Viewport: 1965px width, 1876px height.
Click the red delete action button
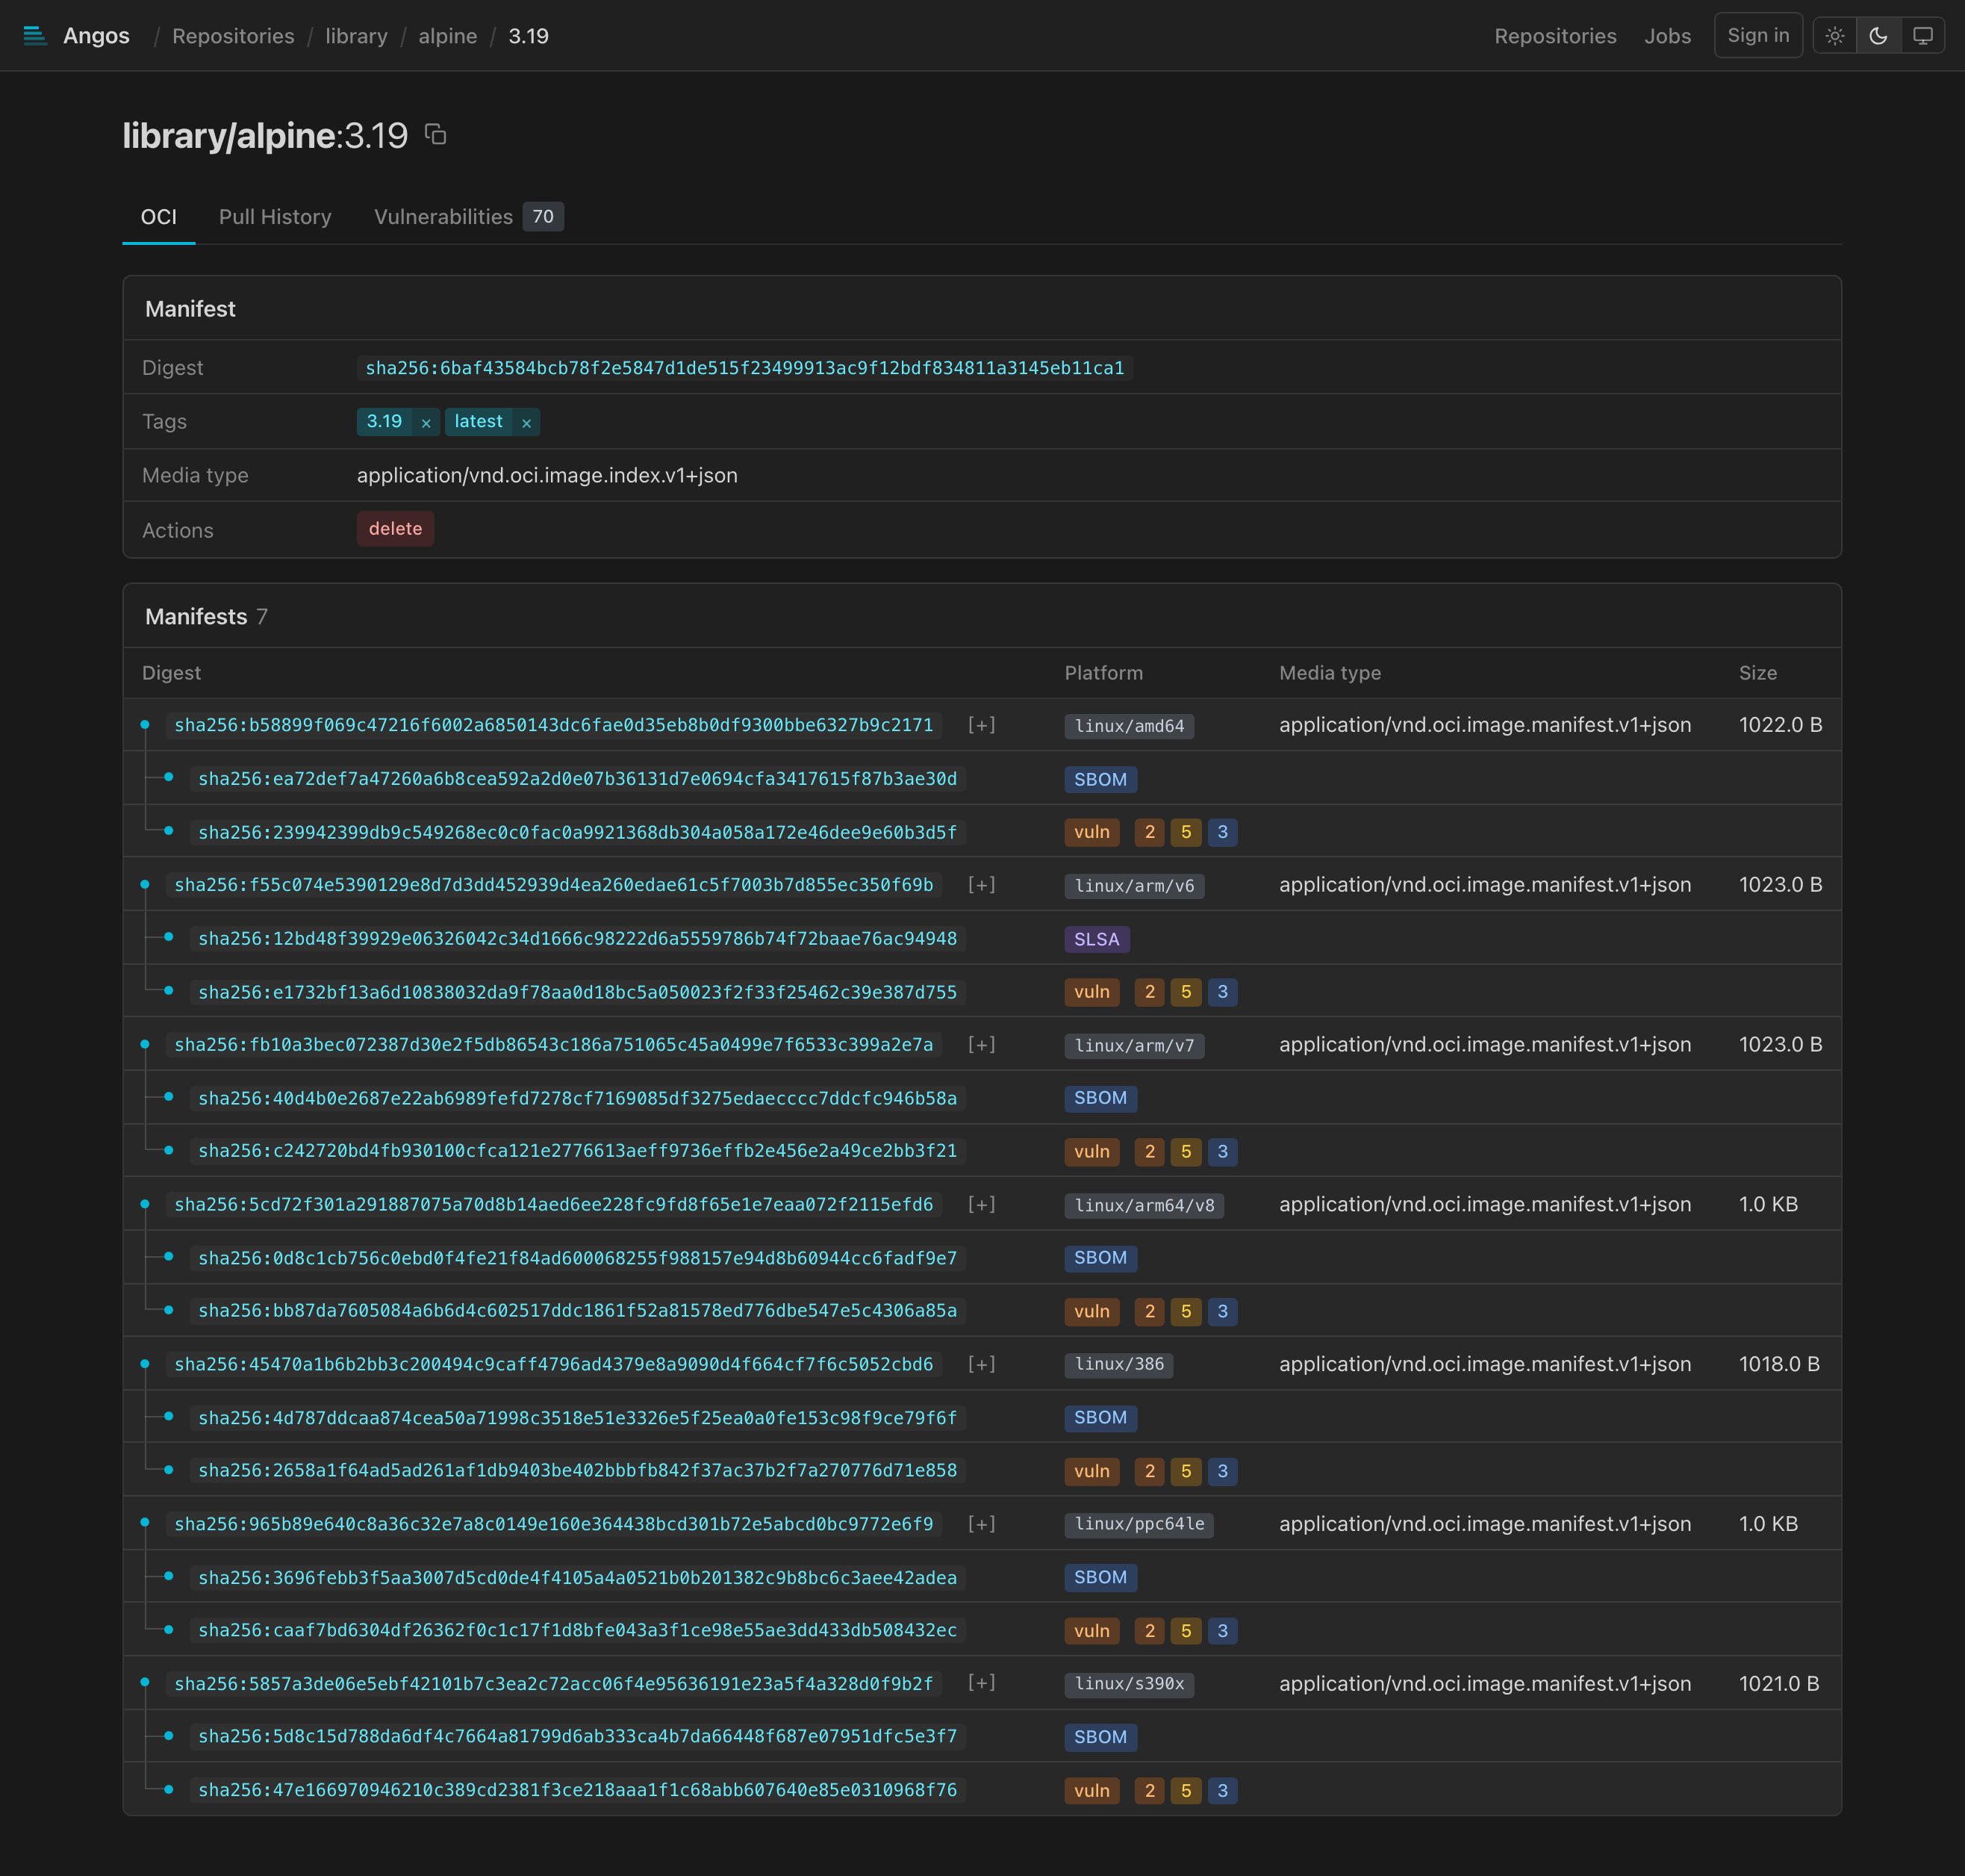(396, 529)
